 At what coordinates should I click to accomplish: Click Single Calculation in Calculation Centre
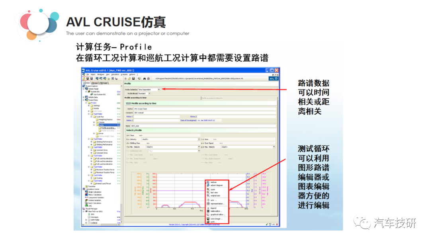click(x=94, y=191)
